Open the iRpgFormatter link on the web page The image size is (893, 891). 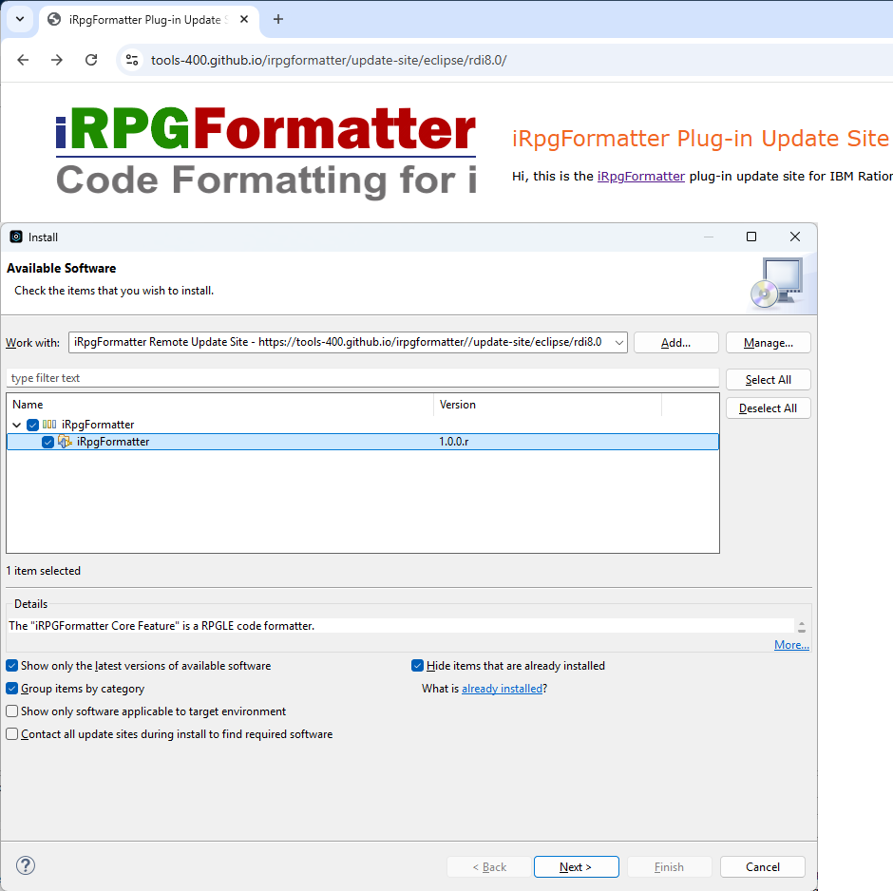pyautogui.click(x=640, y=177)
